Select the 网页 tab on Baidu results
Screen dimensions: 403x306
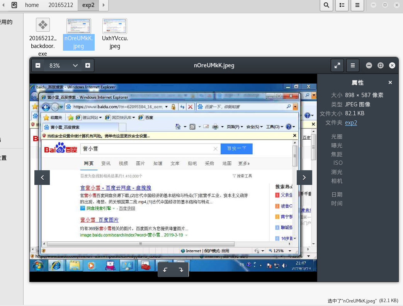[88, 163]
